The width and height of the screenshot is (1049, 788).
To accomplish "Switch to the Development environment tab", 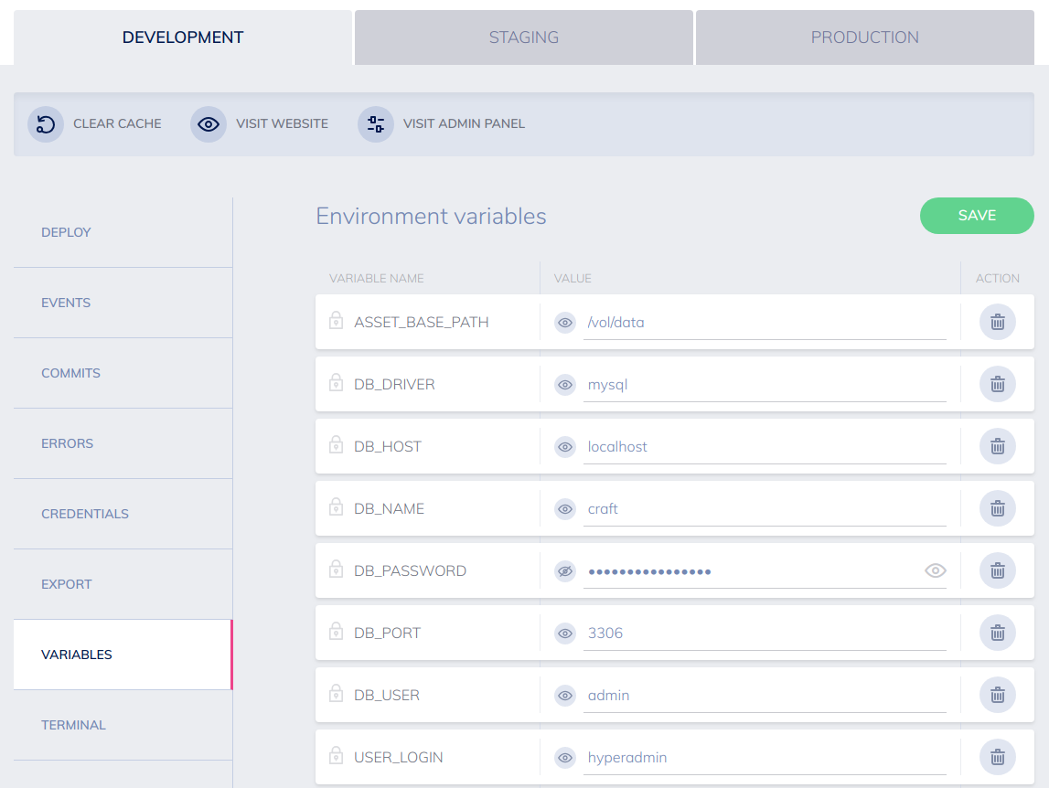I will [x=183, y=37].
